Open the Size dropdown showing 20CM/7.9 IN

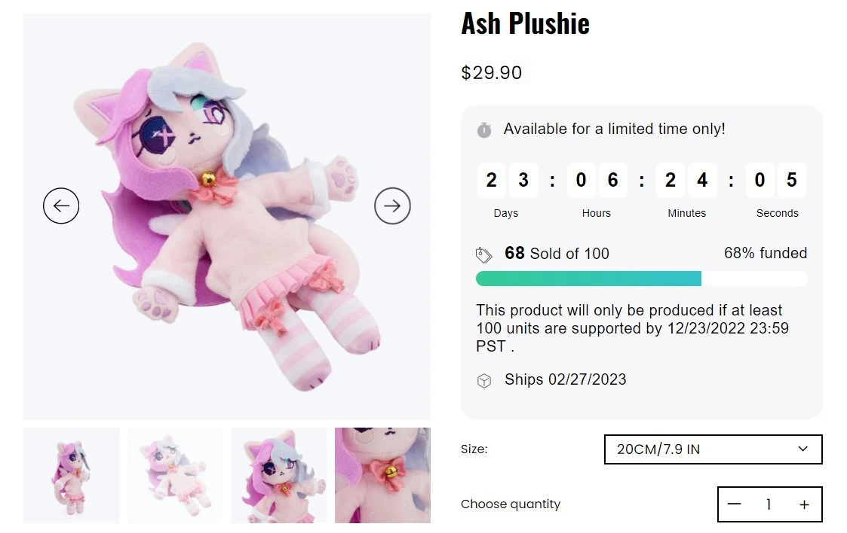pos(713,449)
